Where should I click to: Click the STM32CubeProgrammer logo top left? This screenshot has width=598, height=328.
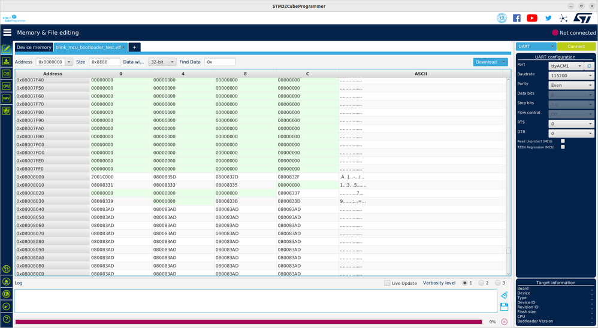[14, 18]
